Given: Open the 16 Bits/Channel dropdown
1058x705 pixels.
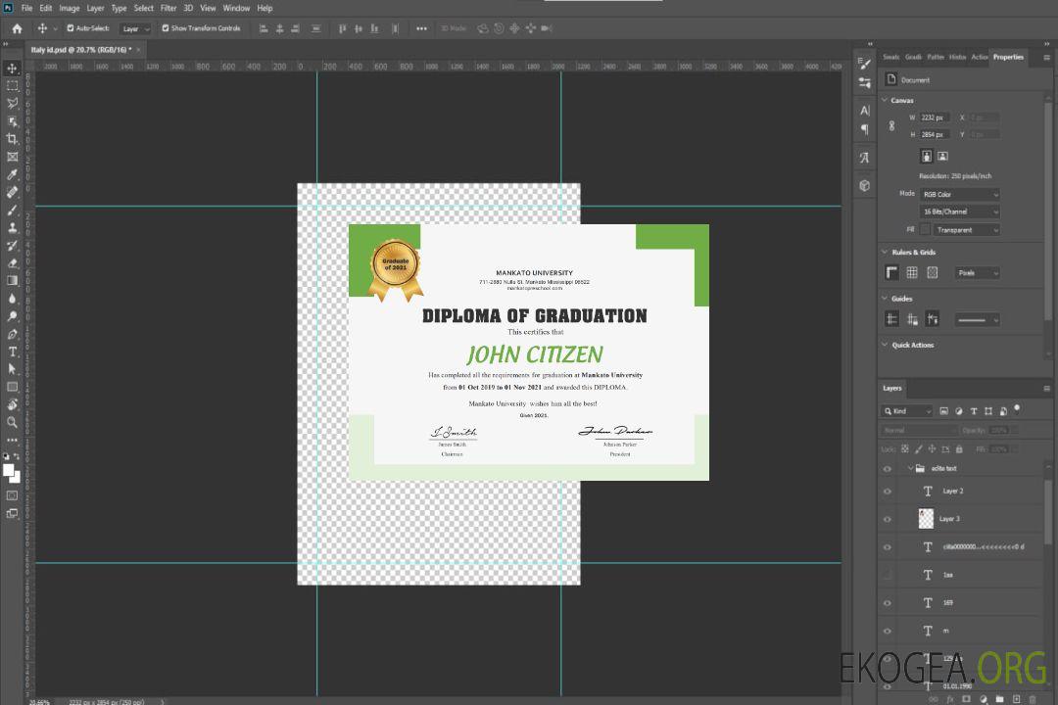Looking at the screenshot, I should point(960,211).
